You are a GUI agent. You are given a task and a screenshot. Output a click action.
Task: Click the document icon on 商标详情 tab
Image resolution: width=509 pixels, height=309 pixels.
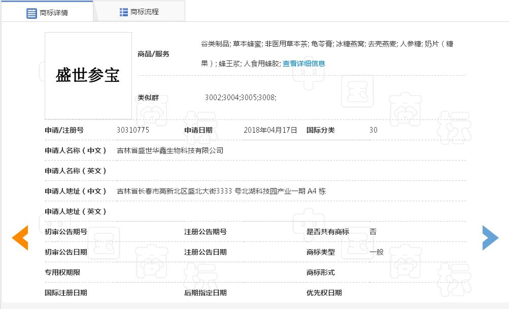pos(31,13)
